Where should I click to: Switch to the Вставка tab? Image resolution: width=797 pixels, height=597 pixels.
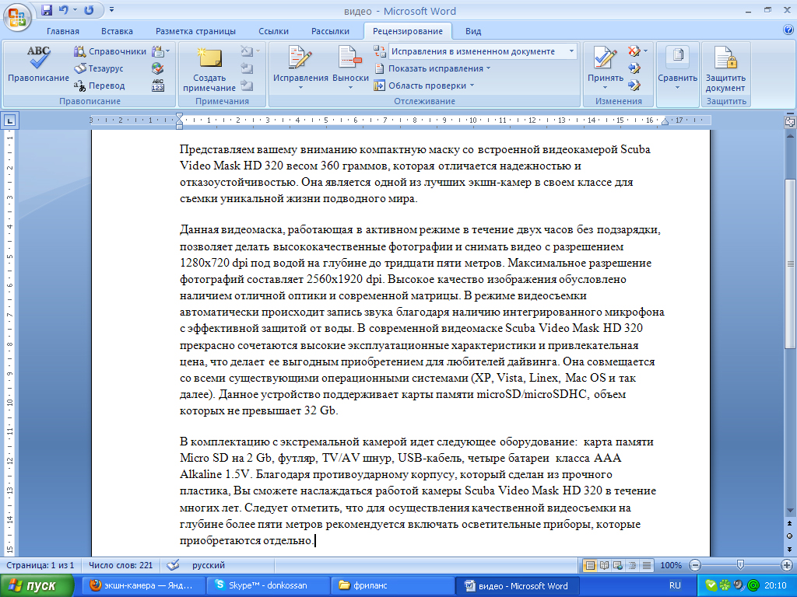tap(117, 31)
